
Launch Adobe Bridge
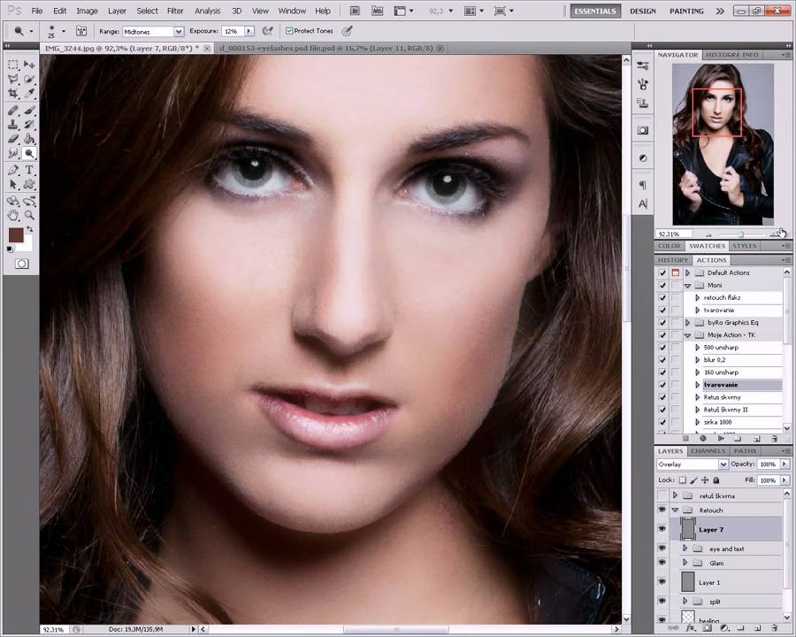coord(356,11)
